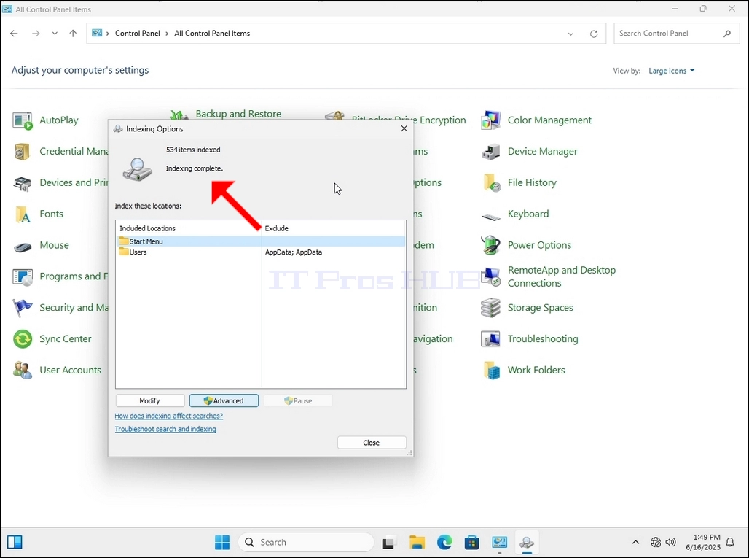Close the Indexing Options dialog with X
Image resolution: width=749 pixels, height=558 pixels.
404,128
